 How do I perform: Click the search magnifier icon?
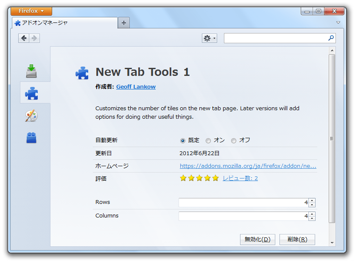pos(331,38)
